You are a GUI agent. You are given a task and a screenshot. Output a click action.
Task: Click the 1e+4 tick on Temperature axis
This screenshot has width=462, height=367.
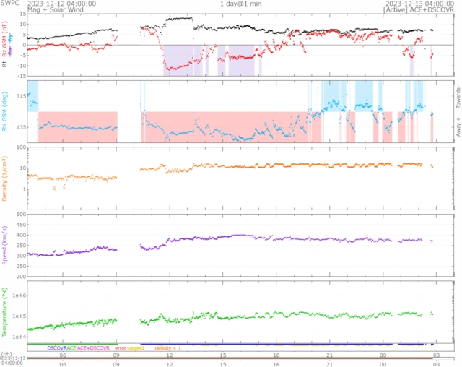pyautogui.click(x=19, y=337)
